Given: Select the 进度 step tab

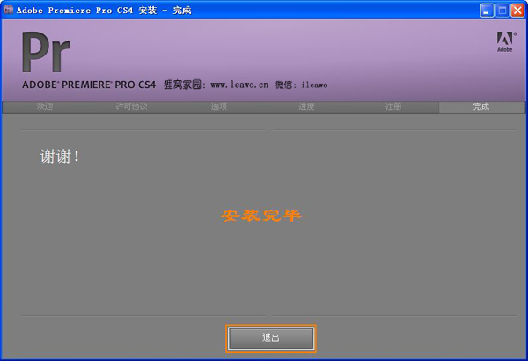Looking at the screenshot, I should [306, 107].
